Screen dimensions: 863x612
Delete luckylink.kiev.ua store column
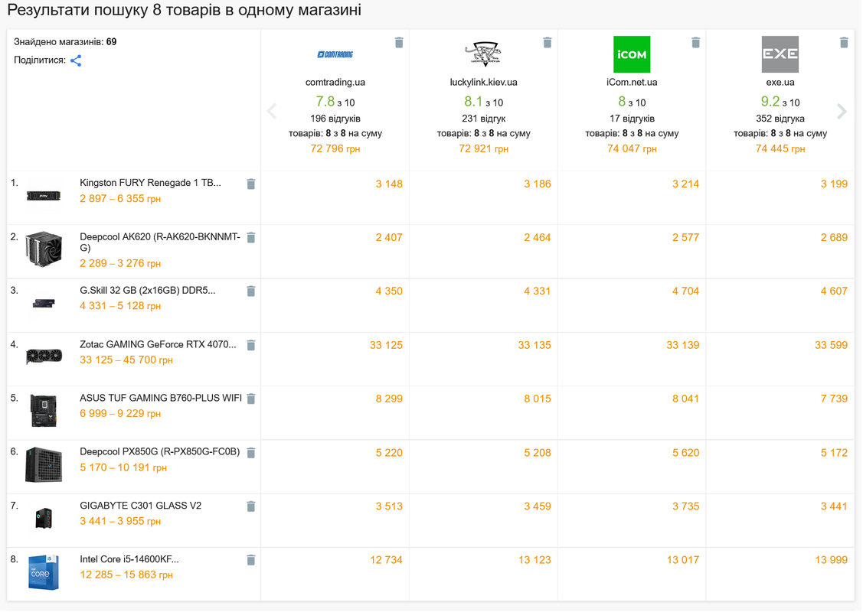coord(547,42)
